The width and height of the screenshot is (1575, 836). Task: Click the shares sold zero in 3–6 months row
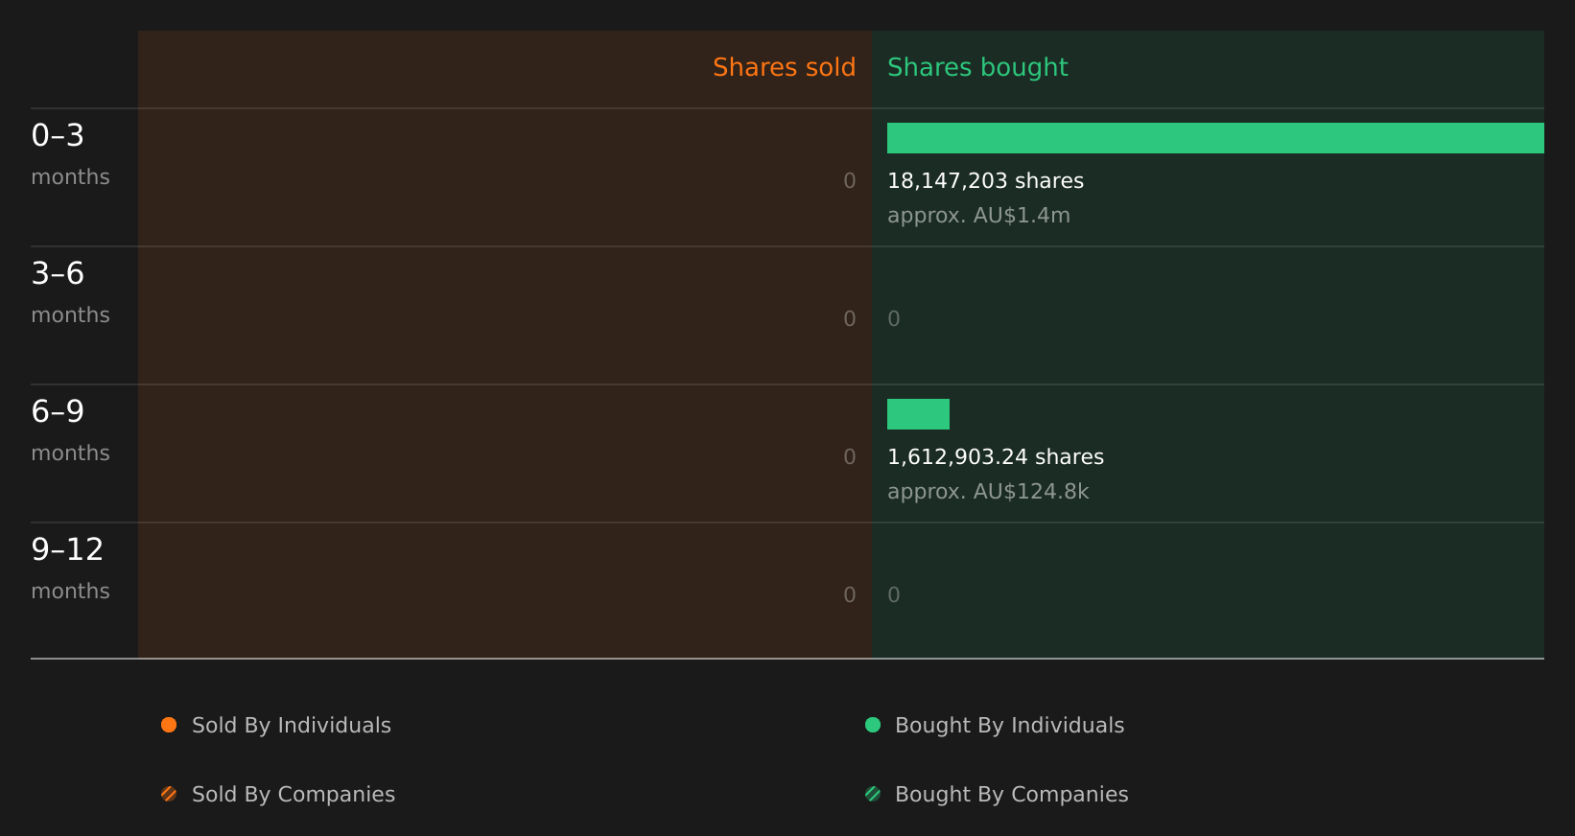(850, 319)
